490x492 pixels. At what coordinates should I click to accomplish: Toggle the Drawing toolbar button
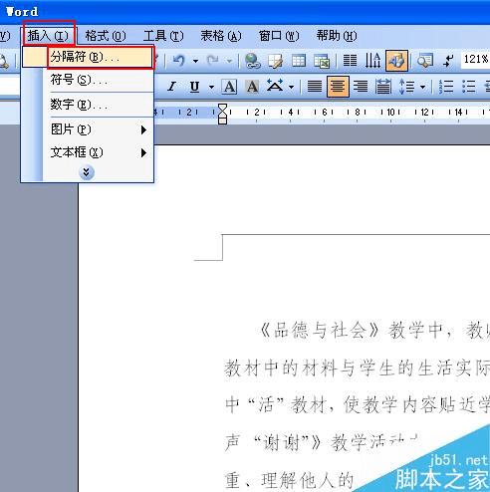(396, 61)
